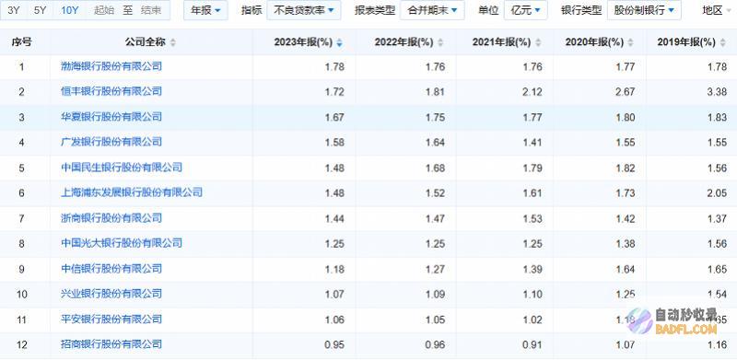Sort by 2021年报(%) column sort icon
The image size is (737, 360).
tap(538, 42)
